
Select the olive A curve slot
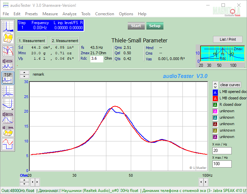[215, 131]
